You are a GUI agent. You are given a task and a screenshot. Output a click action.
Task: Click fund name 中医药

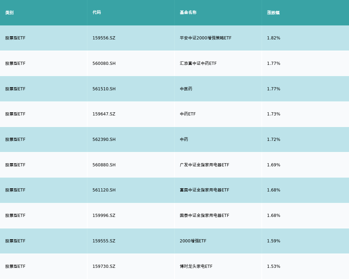pyautogui.click(x=186, y=89)
